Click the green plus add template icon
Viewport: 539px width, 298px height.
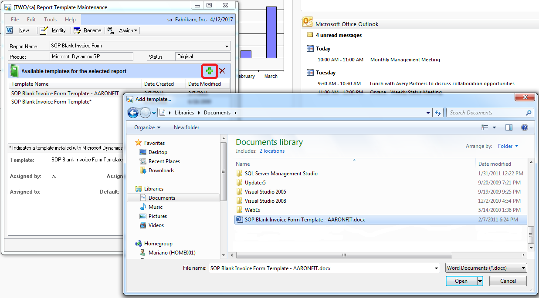click(210, 71)
